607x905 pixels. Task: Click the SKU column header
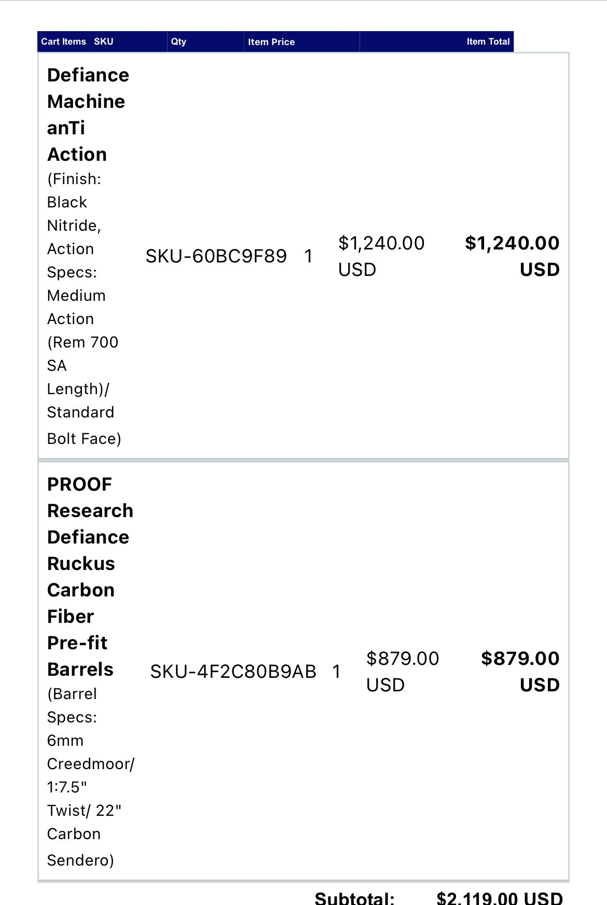[129, 41]
